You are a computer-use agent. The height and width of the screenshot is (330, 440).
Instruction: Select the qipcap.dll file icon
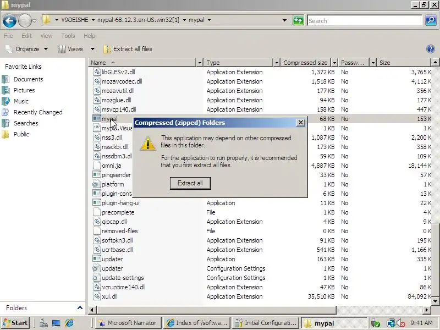coord(97,222)
